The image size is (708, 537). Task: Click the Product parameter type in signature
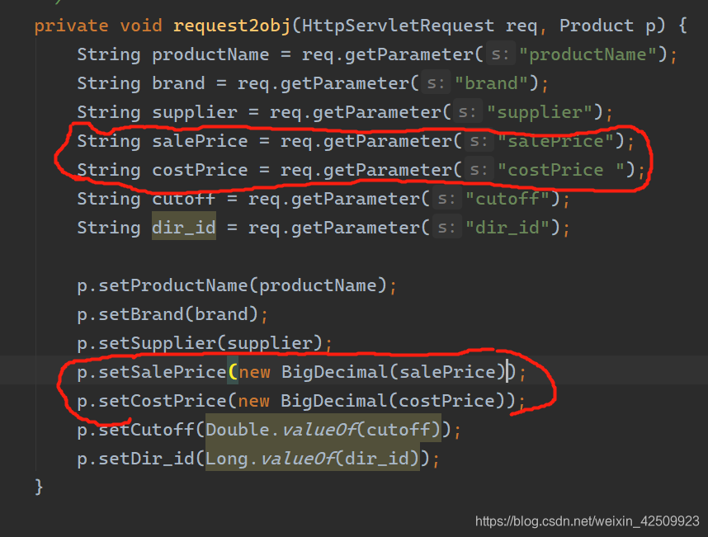(x=597, y=26)
